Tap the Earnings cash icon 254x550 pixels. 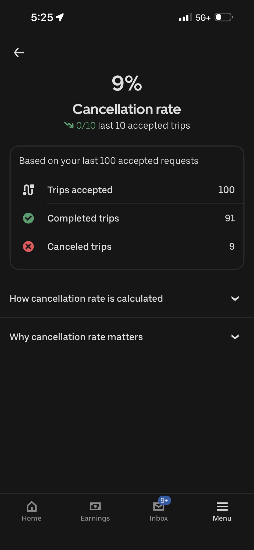95,506
